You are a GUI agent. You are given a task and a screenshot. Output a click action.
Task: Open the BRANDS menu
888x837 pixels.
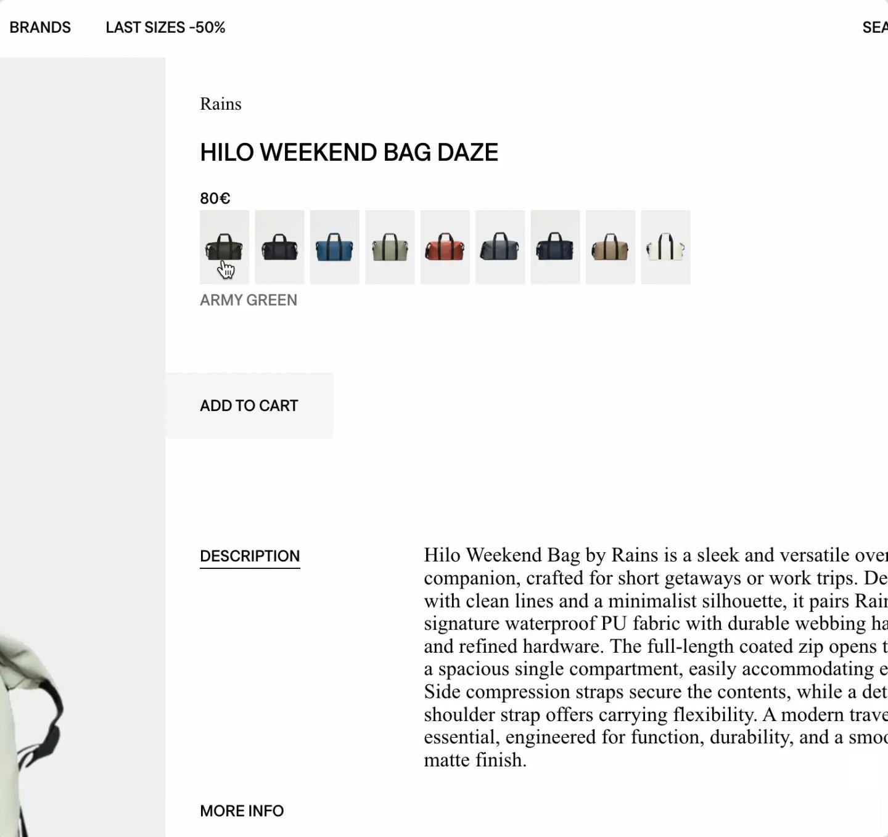pos(40,28)
